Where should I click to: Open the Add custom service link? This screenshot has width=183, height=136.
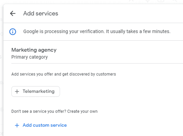click(41, 125)
